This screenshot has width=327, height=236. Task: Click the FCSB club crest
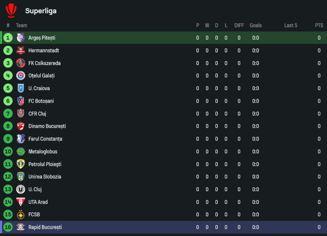(x=21, y=215)
